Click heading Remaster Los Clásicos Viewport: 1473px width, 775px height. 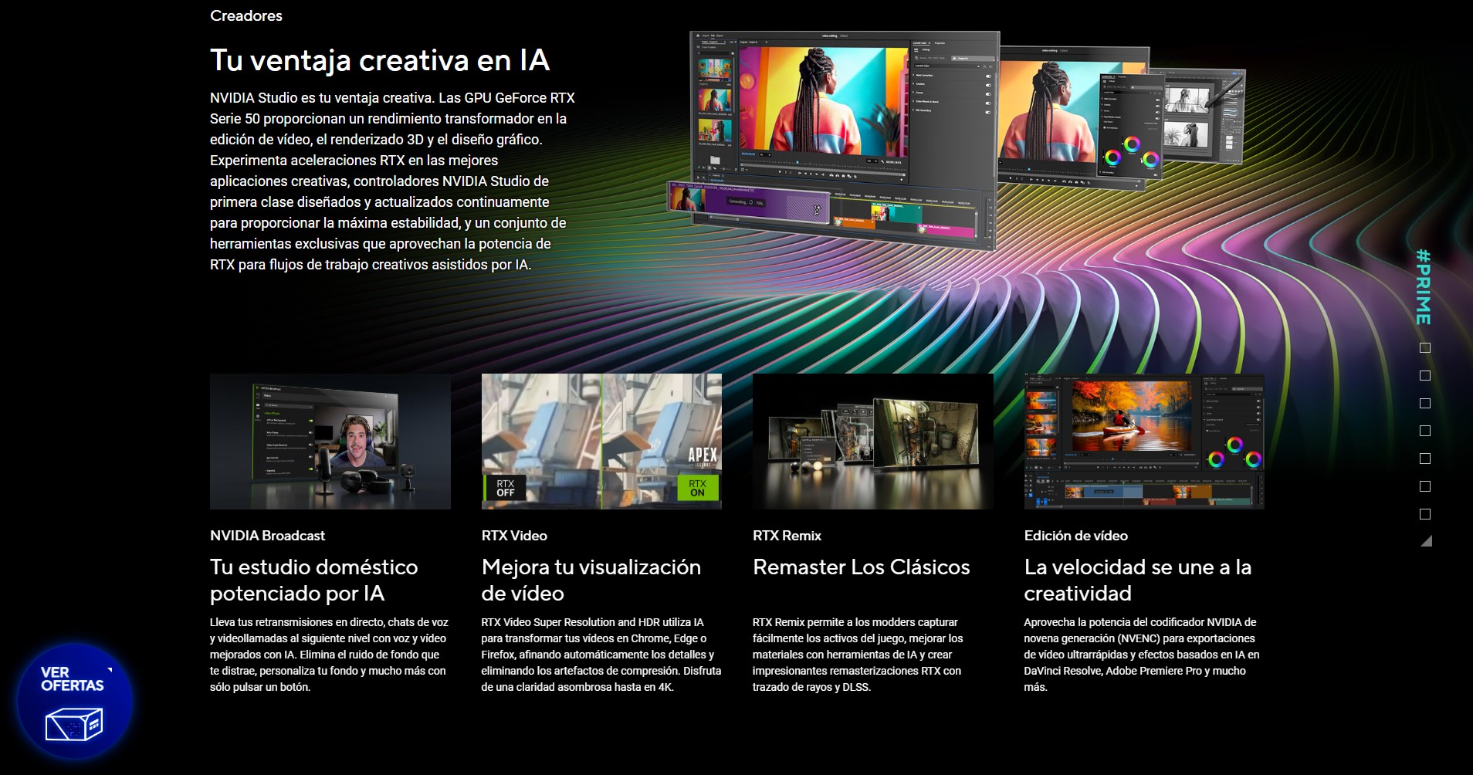click(x=861, y=567)
